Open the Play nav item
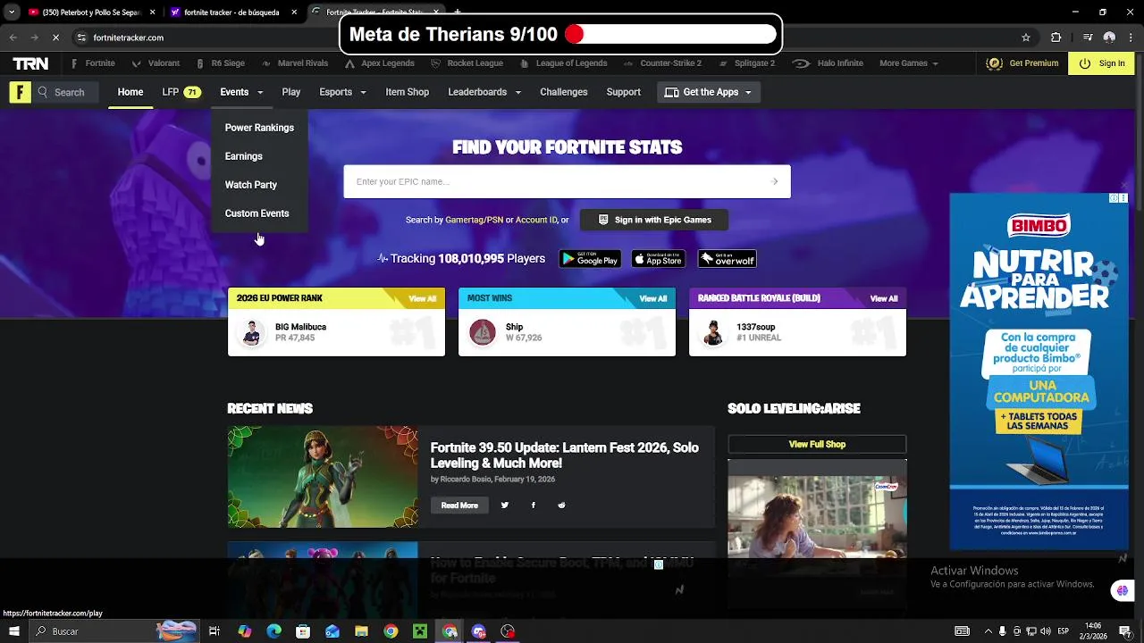 291,92
